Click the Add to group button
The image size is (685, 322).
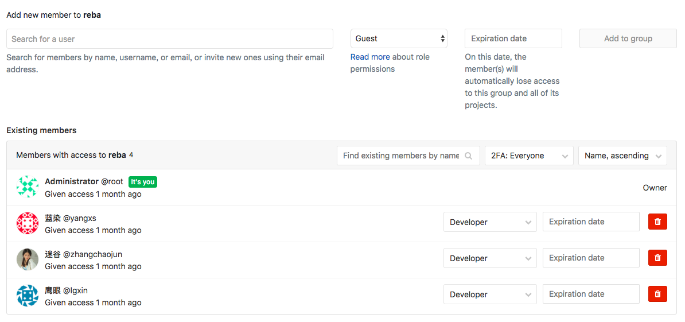pyautogui.click(x=628, y=38)
